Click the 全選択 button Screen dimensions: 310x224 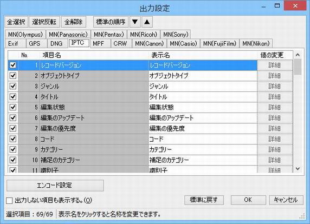[16, 22]
